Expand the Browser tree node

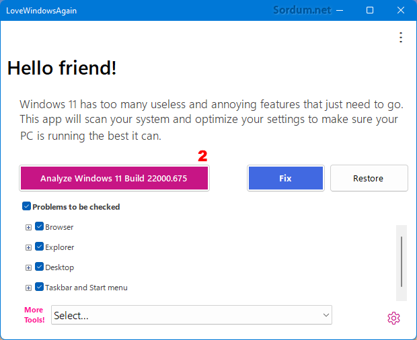[x=28, y=227]
